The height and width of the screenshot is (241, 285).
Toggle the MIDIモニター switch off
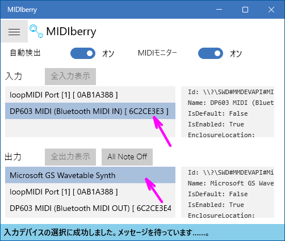(x=211, y=53)
